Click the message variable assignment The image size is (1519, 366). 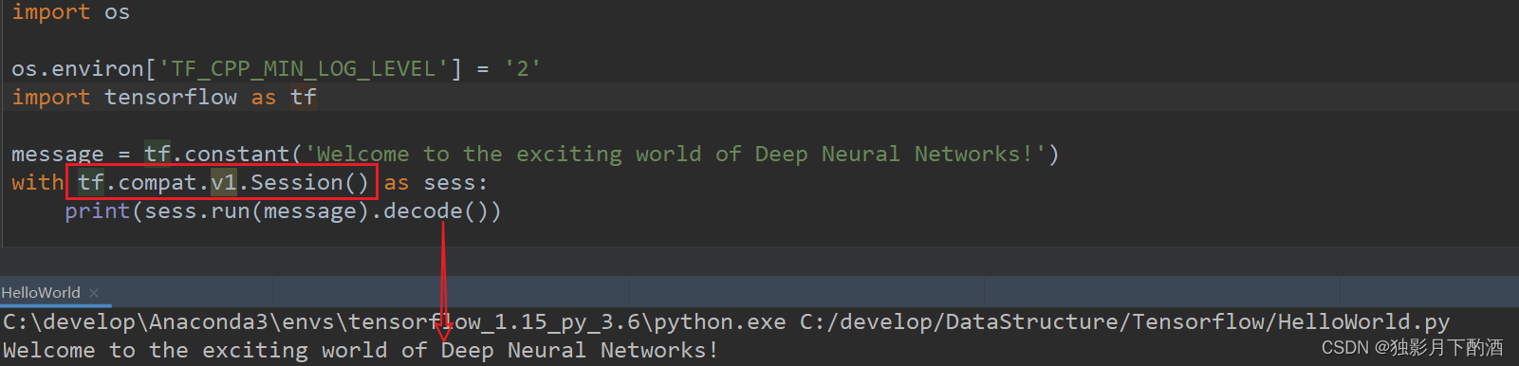pos(57,154)
